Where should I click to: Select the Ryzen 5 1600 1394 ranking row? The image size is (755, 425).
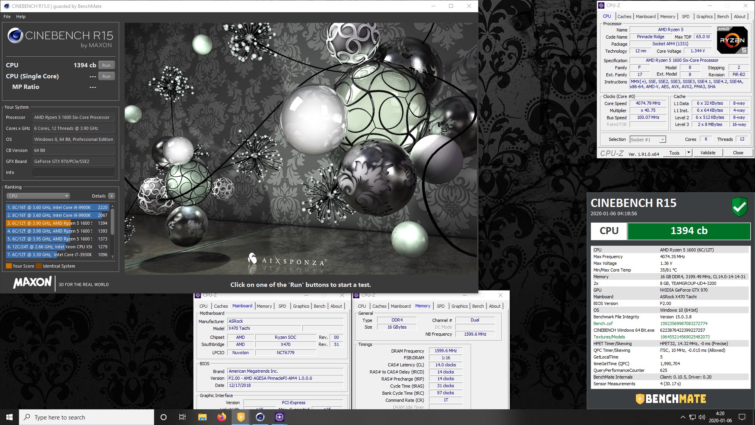(57, 223)
